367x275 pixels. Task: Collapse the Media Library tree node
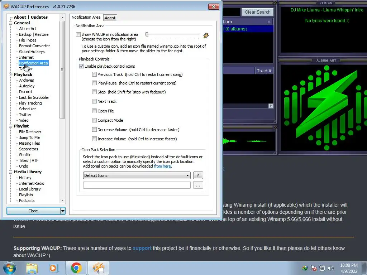10,172
